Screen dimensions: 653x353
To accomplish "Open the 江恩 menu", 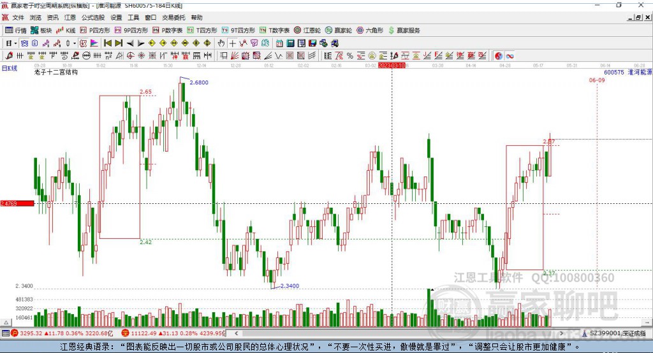I will pyautogui.click(x=70, y=17).
